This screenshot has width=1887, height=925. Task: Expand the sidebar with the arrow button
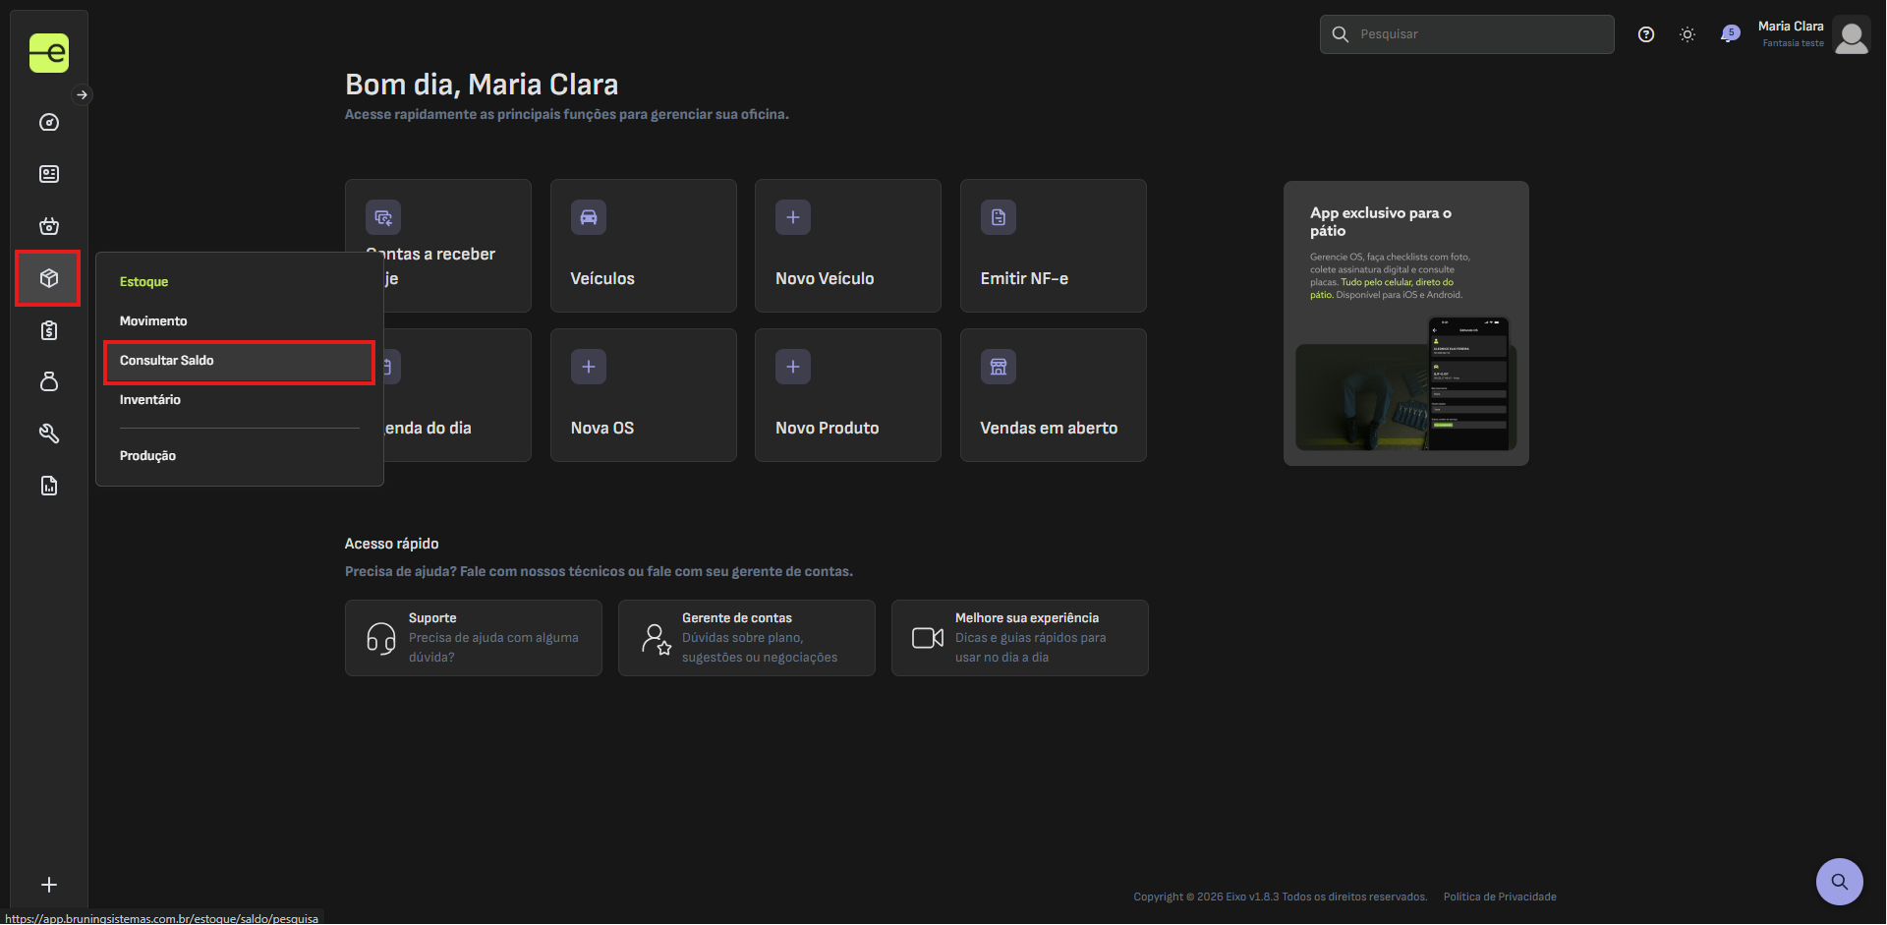83,95
